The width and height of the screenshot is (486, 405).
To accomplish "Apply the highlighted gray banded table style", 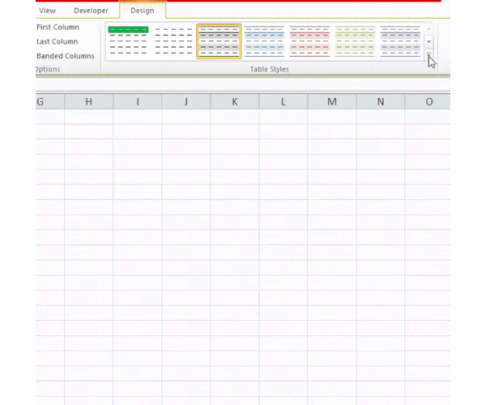I will click(x=219, y=41).
